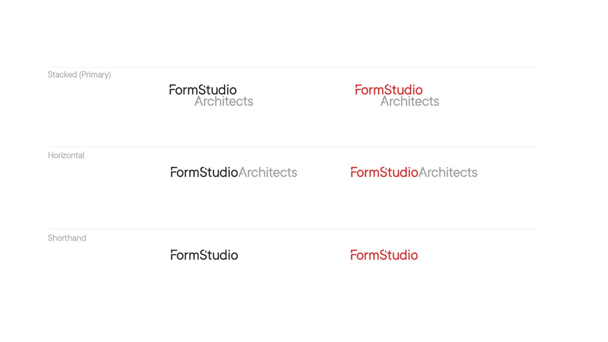Click the black shorthand FormStudio logo
608x342 pixels.
tap(204, 255)
